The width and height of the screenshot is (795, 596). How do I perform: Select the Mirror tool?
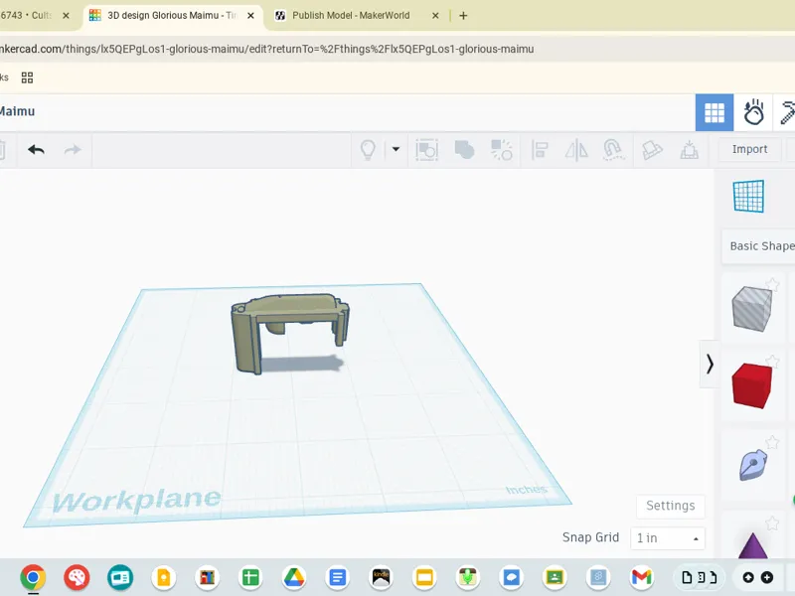pyautogui.click(x=576, y=150)
